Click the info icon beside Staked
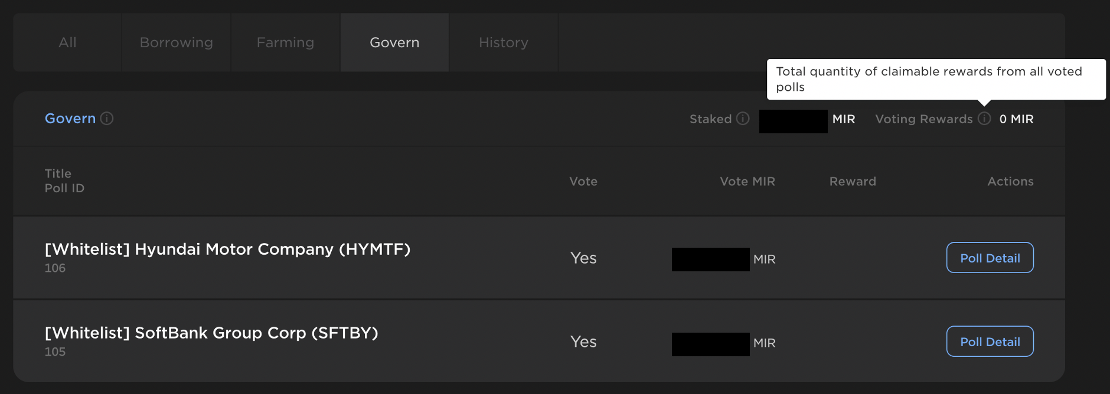 (743, 119)
